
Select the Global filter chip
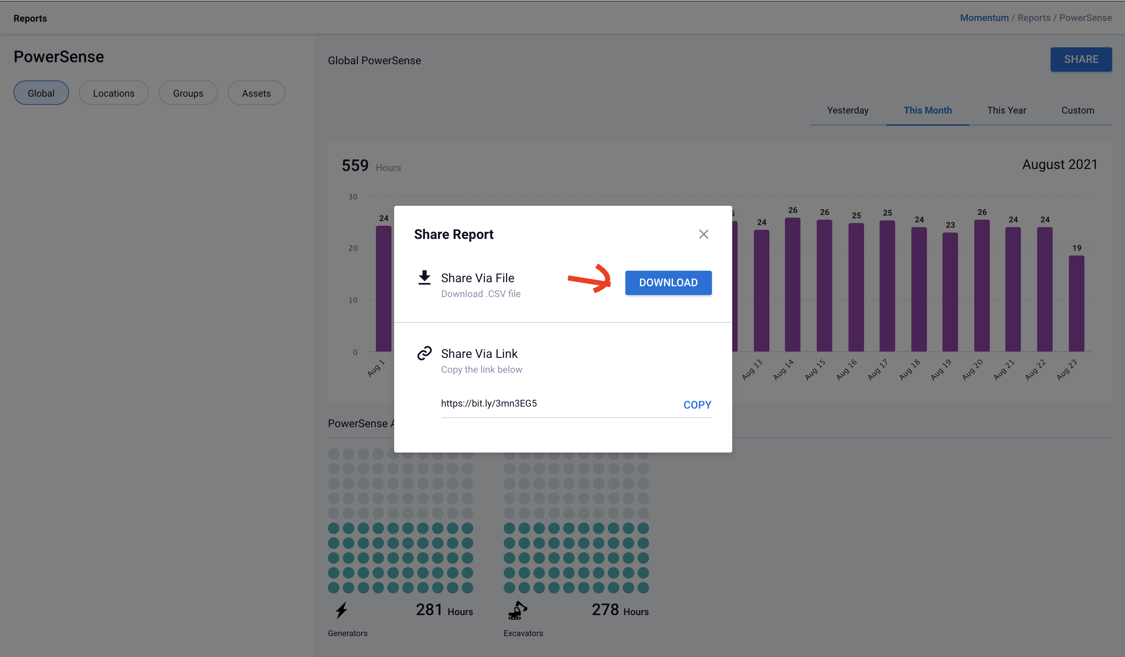click(x=41, y=93)
